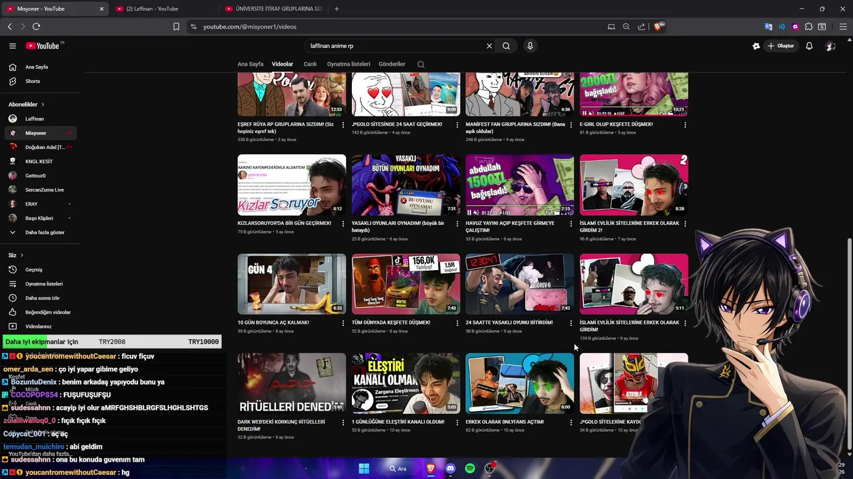Viewport: 853px width, 479px height.
Task: Switch to ÜNİVERSİTE İTİRAF GRUPLARINA tab
Action: tap(274, 9)
